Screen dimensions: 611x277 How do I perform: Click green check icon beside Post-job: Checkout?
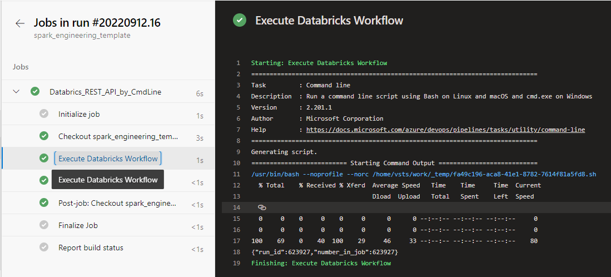pos(43,202)
